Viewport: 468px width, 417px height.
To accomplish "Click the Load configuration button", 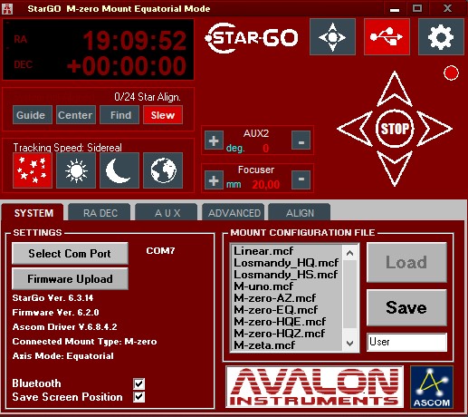I will pyautogui.click(x=406, y=263).
